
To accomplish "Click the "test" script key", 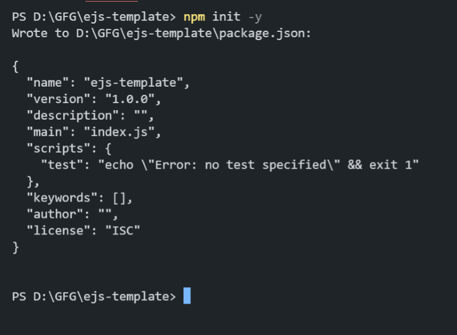I will coord(62,165).
